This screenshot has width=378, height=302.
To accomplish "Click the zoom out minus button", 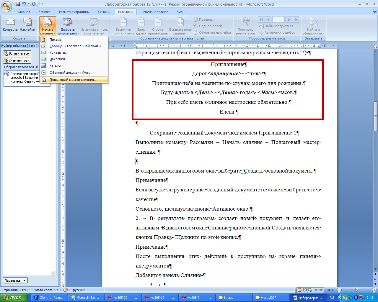I will [339, 290].
